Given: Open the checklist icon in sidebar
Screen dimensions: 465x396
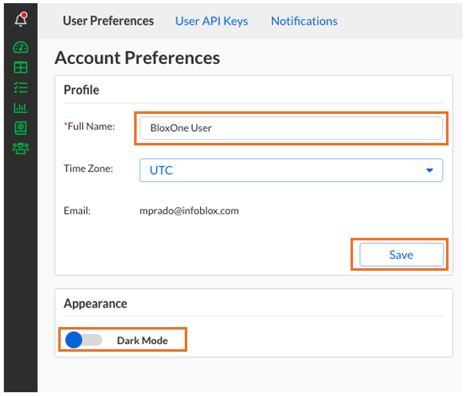Looking at the screenshot, I should pyautogui.click(x=20, y=88).
